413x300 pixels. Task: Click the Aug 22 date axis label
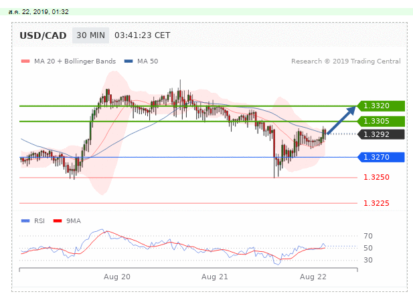tap(313, 277)
